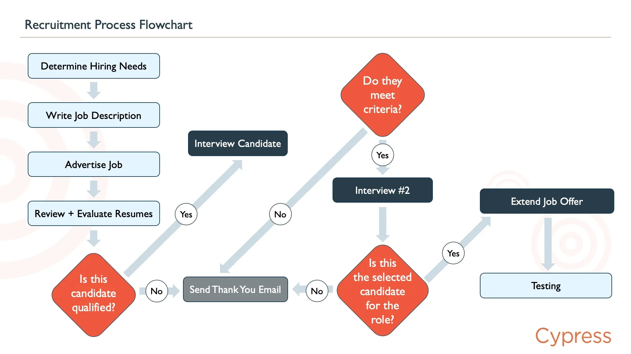Select the 'Do they meet criteria?' diamond
The width and height of the screenshot is (631, 354).
(x=382, y=95)
